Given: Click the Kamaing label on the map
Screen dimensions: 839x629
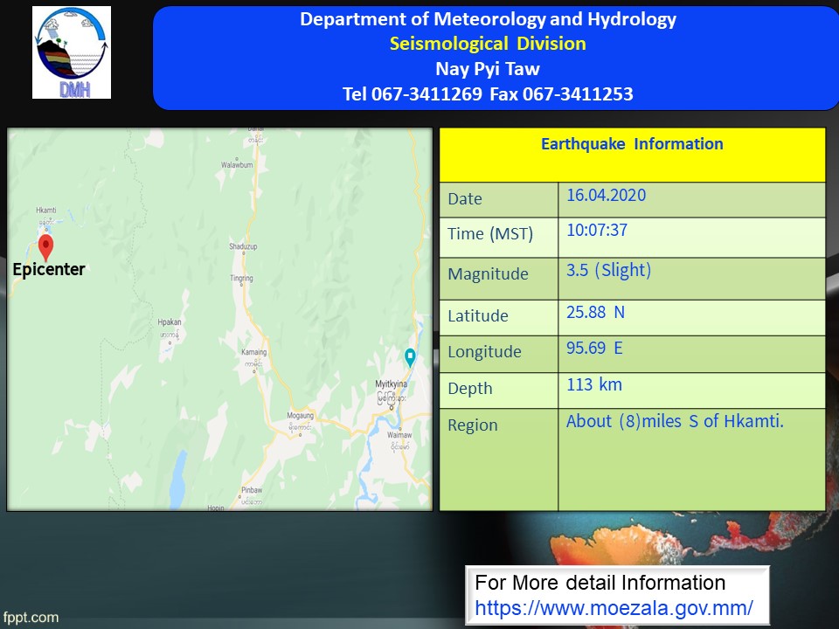Looking at the screenshot, I should click(x=253, y=352).
